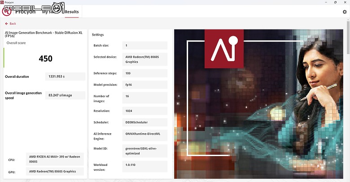Click the Settings panel heading
Screen dimensions: 350x182
pos(98,35)
